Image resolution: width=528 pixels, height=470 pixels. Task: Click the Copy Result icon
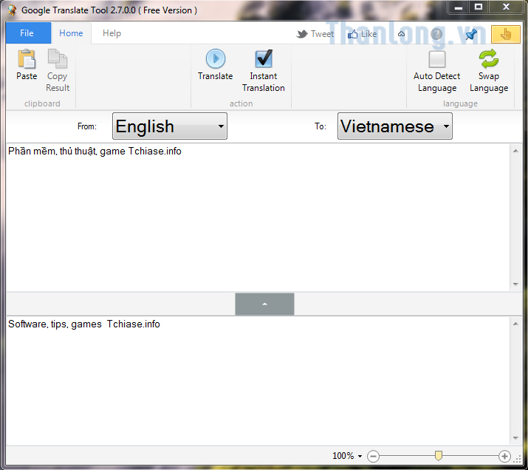click(x=57, y=59)
